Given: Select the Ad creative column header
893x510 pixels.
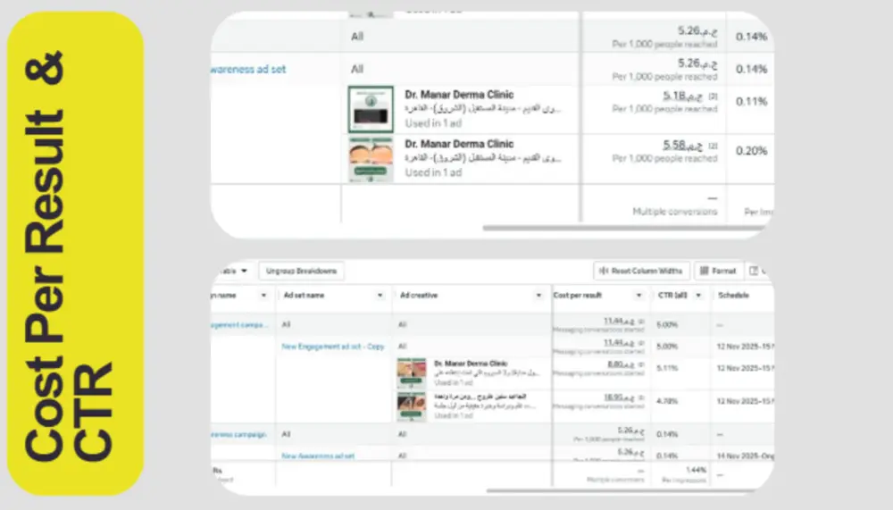Looking at the screenshot, I should [419, 295].
